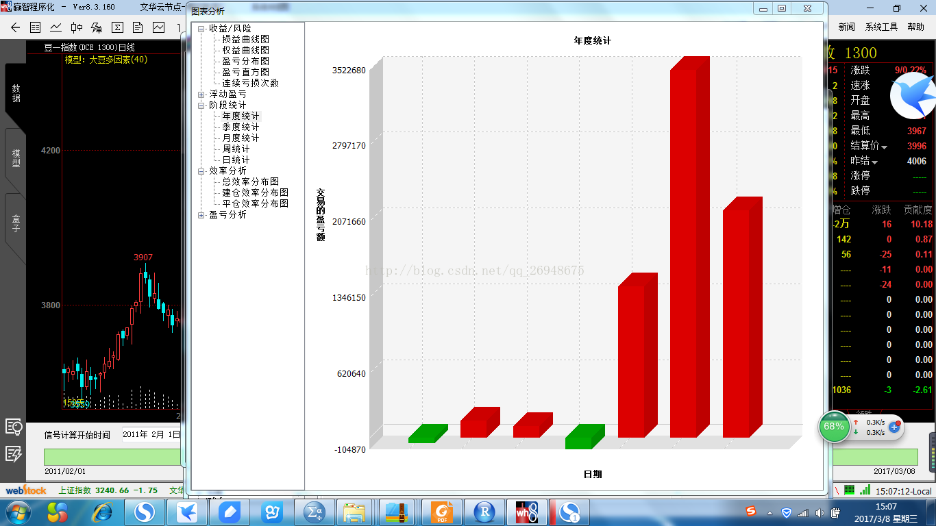This screenshot has width=936, height=526.
Task: Collapse the 效率分析 tree node
Action: (x=201, y=171)
